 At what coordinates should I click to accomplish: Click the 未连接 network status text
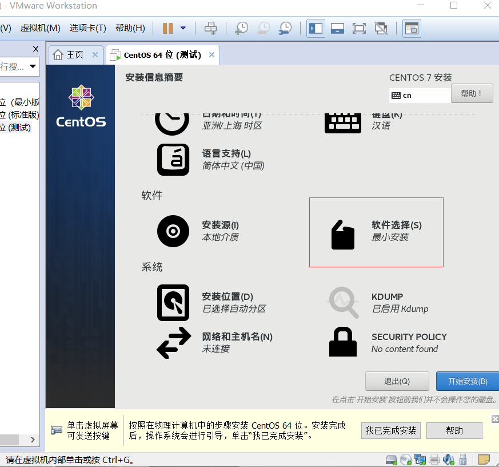pyautogui.click(x=215, y=349)
